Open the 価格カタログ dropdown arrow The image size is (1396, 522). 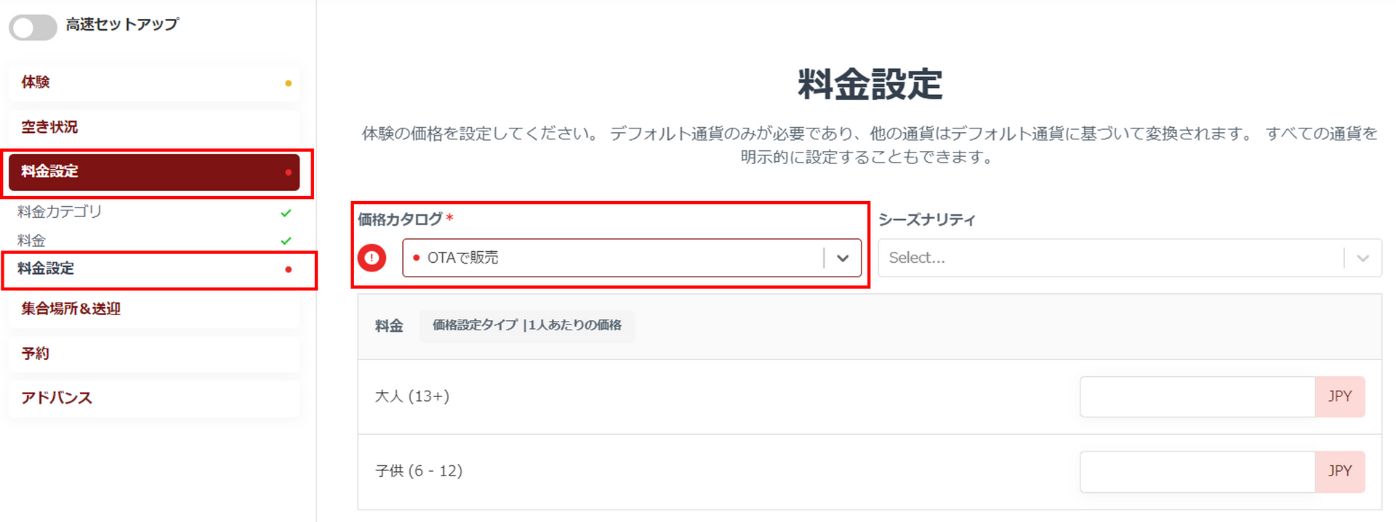point(843,258)
